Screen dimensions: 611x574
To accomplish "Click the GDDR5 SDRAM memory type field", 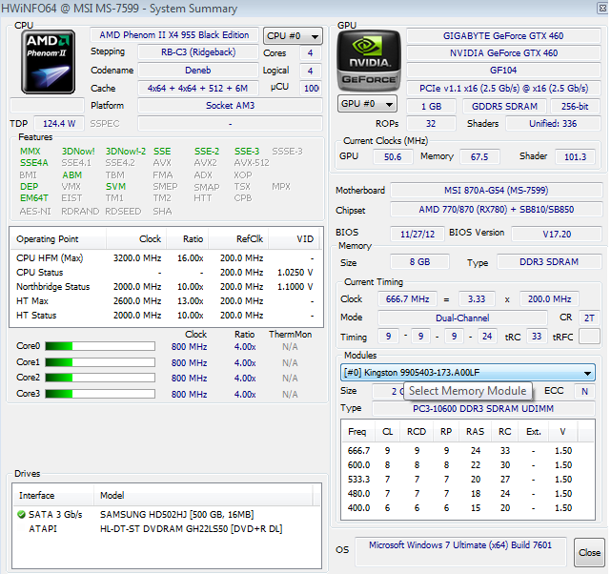I will (504, 107).
